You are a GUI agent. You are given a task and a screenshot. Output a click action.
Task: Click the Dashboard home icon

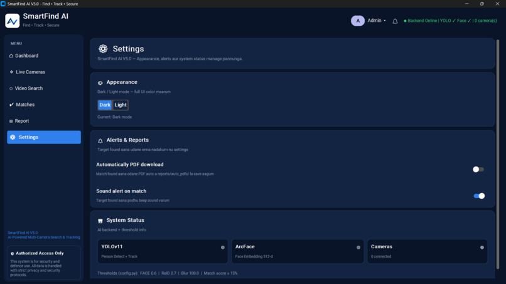(x=11, y=56)
